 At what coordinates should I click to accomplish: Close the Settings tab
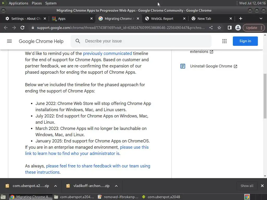click(x=45, y=18)
